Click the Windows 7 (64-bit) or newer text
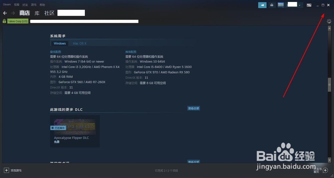The width and height of the screenshot is (334, 178). tap(85, 62)
